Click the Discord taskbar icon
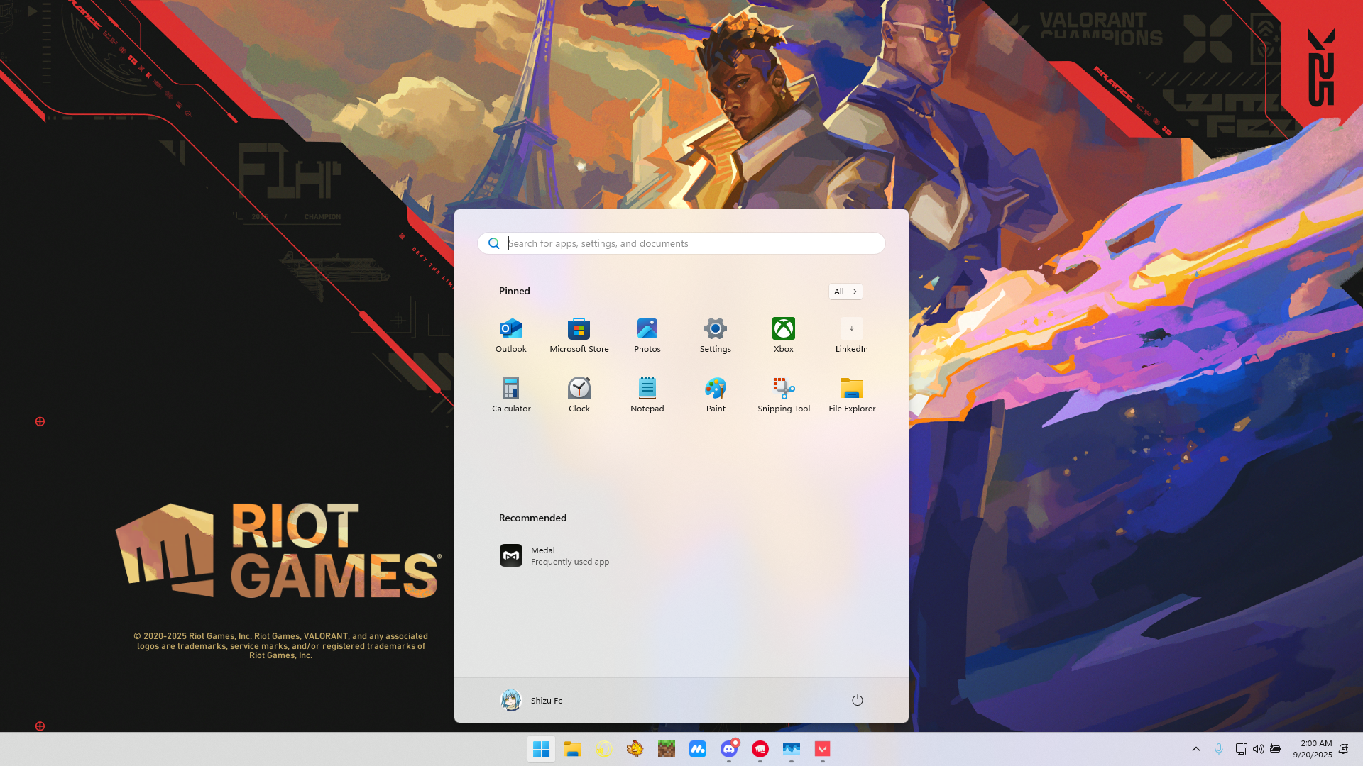Image resolution: width=1363 pixels, height=766 pixels. pyautogui.click(x=728, y=749)
